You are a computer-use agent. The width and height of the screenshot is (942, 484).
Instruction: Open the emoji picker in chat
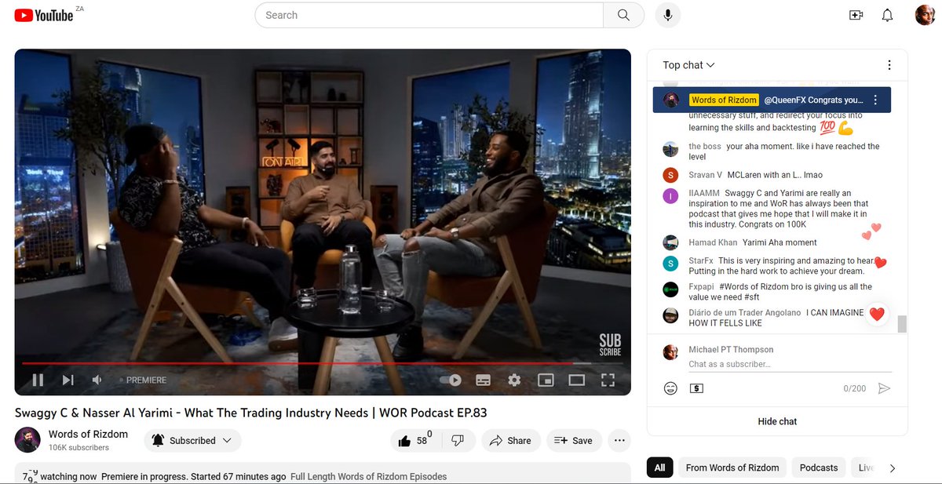coord(670,388)
